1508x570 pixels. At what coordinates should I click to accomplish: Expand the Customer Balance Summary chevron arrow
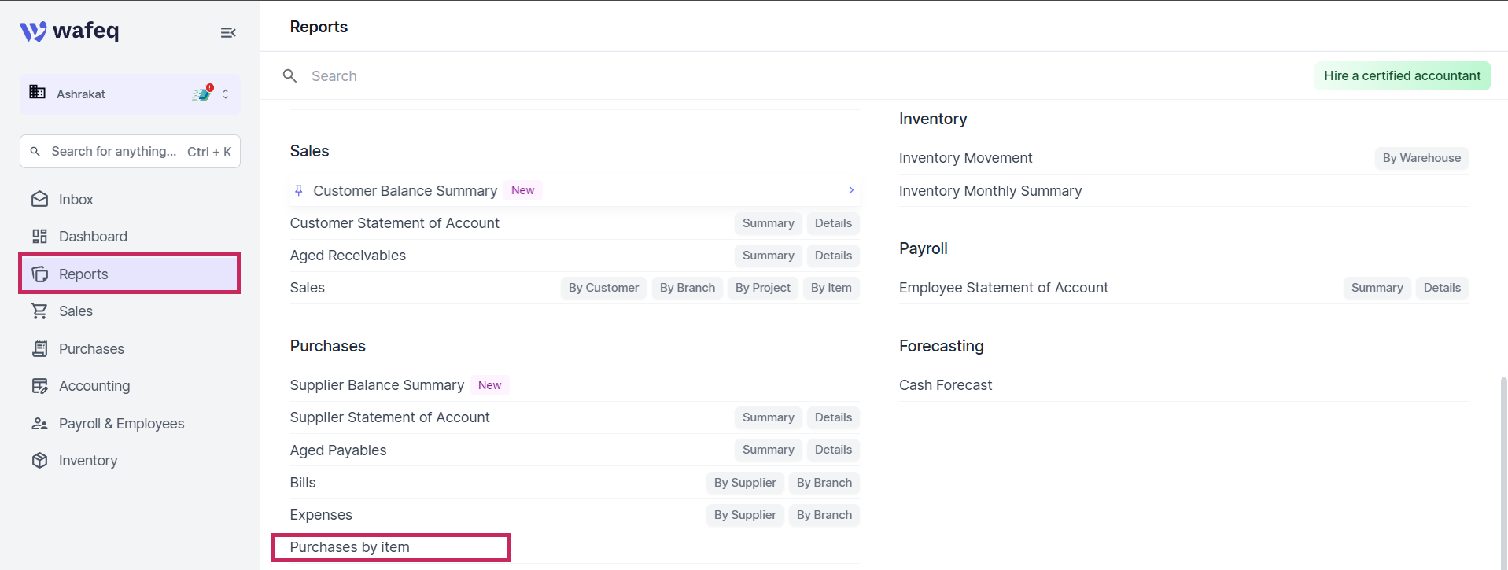(851, 190)
